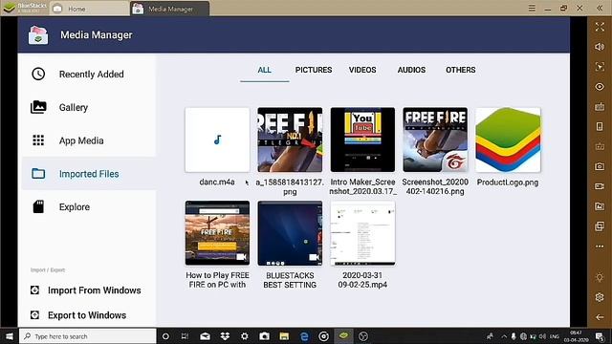Click the lightbulb icon in side toolbar
This screenshot has width=612, height=344.
[600, 277]
